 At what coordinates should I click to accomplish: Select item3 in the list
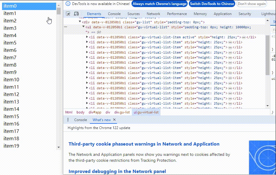[x=29, y=28]
